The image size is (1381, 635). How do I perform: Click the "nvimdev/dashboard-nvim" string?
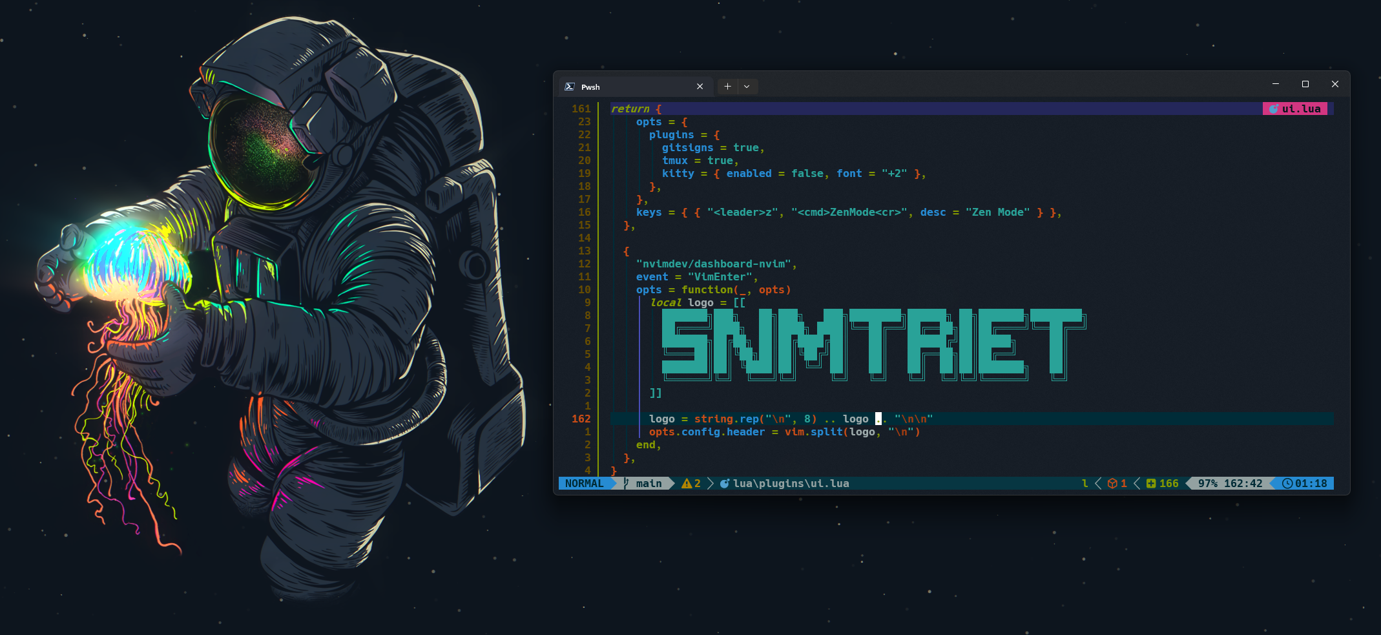pos(714,264)
